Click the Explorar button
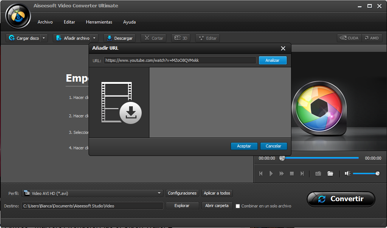Viewport: 387px width, 228px height. (182, 206)
